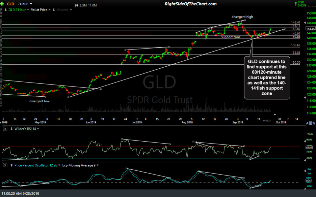The image size is (316, 197).
Task: Open the 2 Hour timeframe dropdown
Action: pyautogui.click(x=31, y=4)
